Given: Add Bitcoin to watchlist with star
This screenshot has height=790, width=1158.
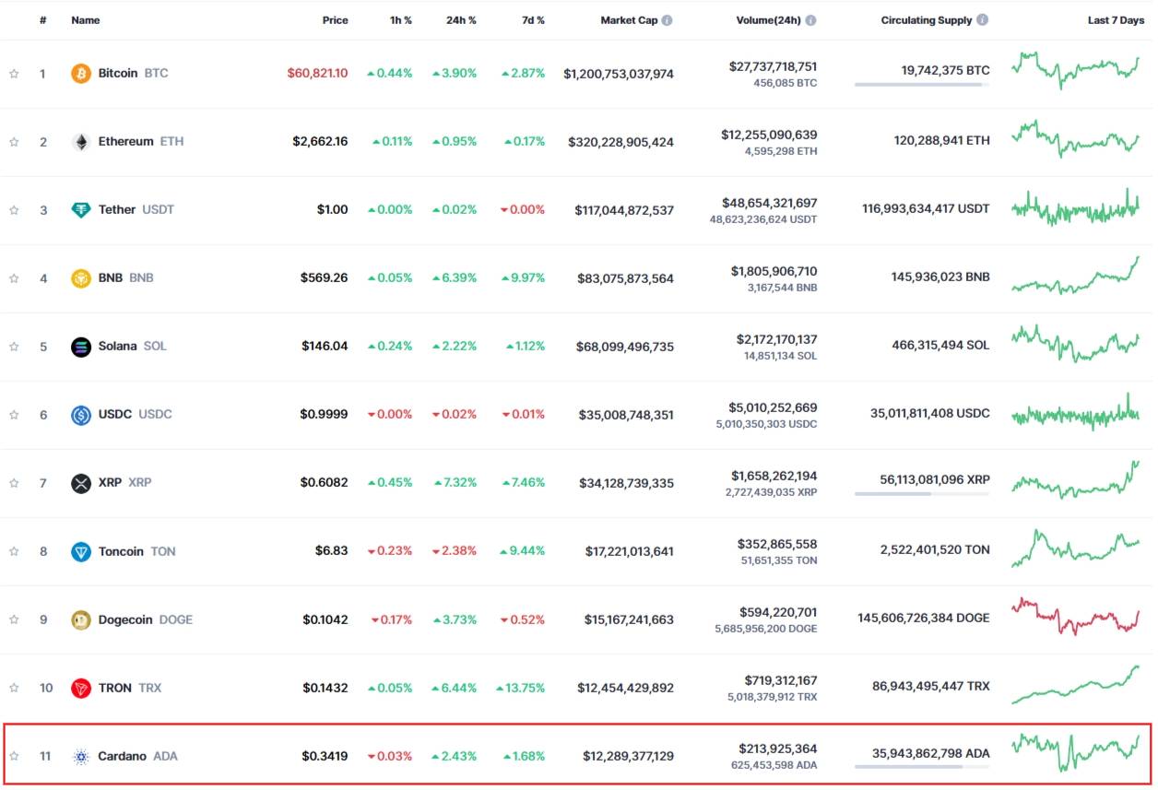Looking at the screenshot, I should (14, 74).
